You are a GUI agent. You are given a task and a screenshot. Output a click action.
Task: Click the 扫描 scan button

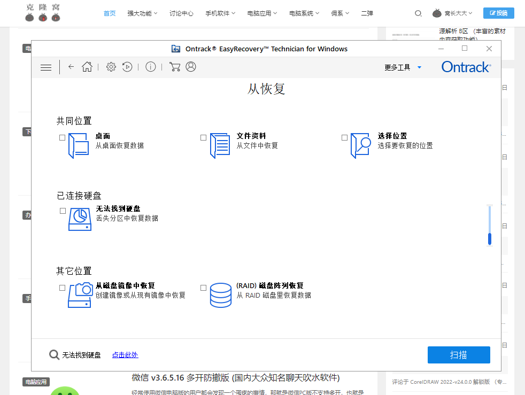pyautogui.click(x=459, y=355)
